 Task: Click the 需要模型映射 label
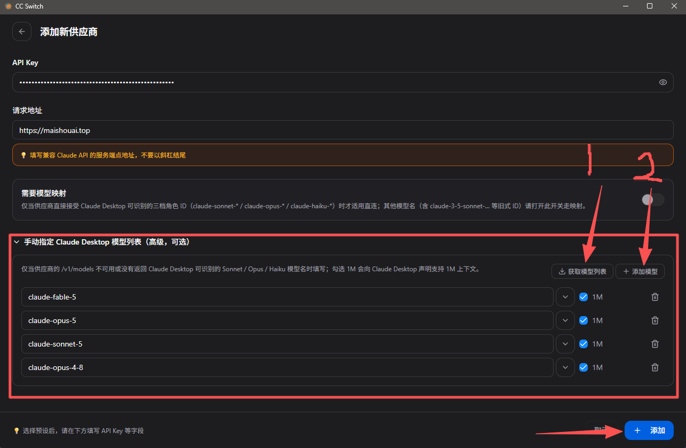coord(43,193)
